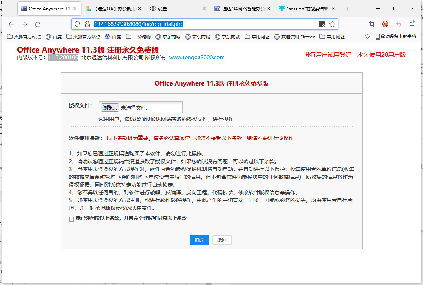This screenshot has width=423, height=285.
Task: Check the agree-to-terms 我已经阅读以上条款 checkbox
Action: pos(72,219)
